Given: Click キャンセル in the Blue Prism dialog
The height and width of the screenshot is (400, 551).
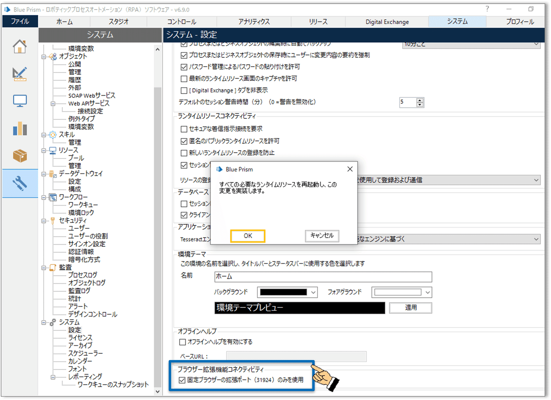Looking at the screenshot, I should pos(322,236).
